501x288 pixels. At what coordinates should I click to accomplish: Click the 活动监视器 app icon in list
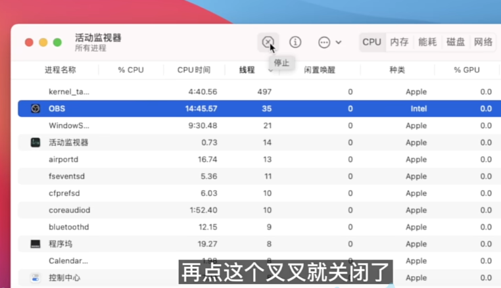click(x=36, y=143)
